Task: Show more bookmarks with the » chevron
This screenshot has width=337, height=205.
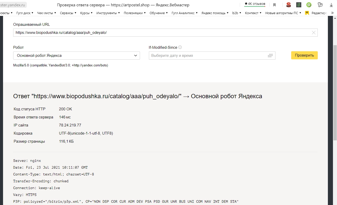Action: pos(332,13)
